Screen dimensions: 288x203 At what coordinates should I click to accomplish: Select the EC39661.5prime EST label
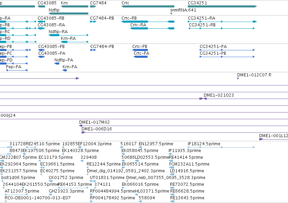[57, 164]
